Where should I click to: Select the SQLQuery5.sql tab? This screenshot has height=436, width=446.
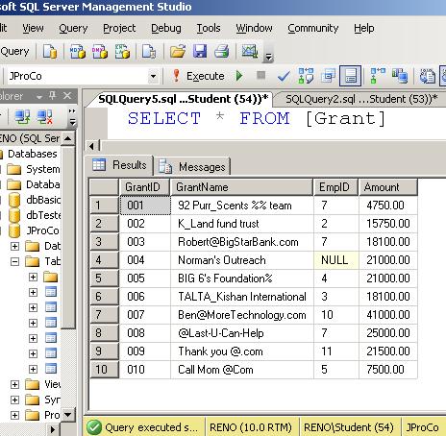coord(183,99)
